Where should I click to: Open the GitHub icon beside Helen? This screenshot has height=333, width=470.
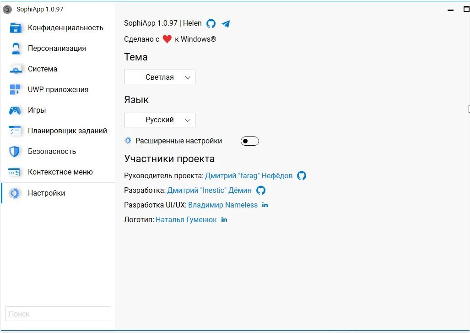coord(211,24)
